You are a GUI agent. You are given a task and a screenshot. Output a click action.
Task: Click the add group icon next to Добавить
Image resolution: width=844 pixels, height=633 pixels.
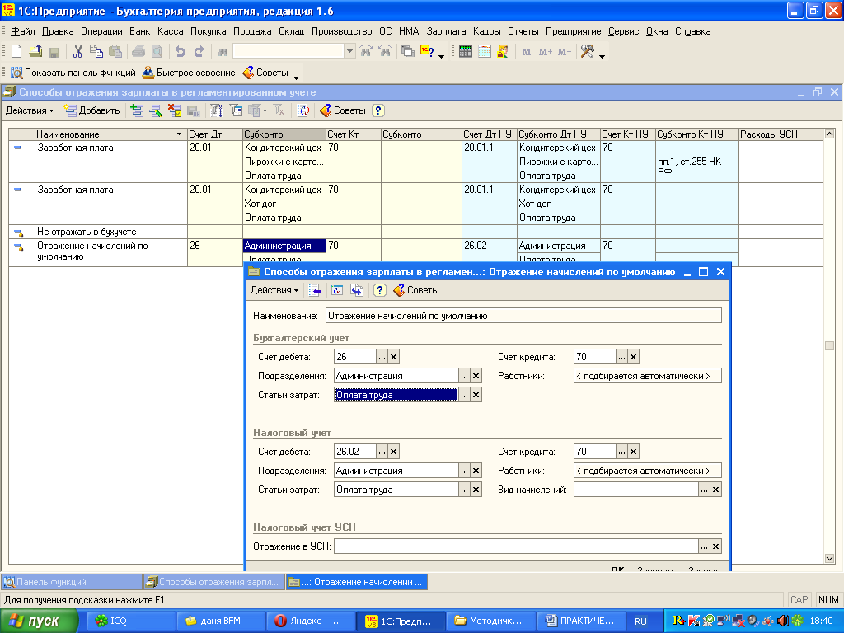click(138, 110)
